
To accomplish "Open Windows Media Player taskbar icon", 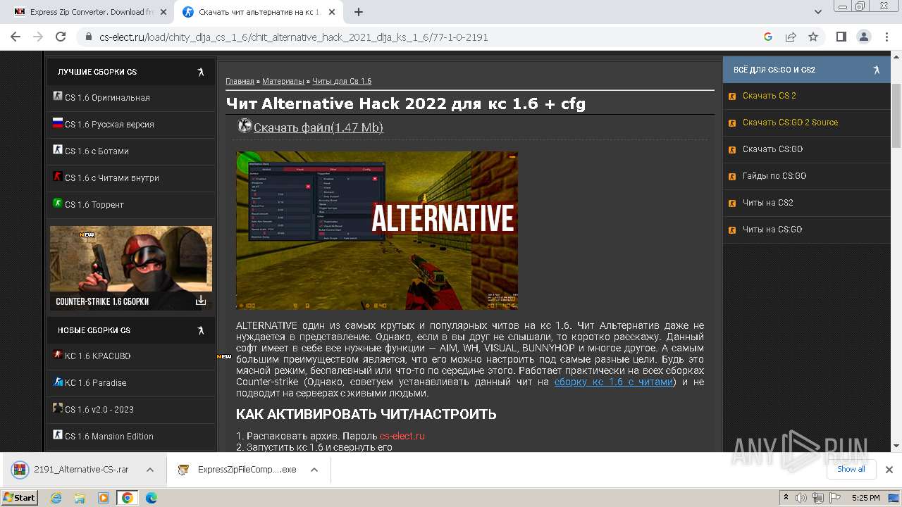I will (x=104, y=498).
